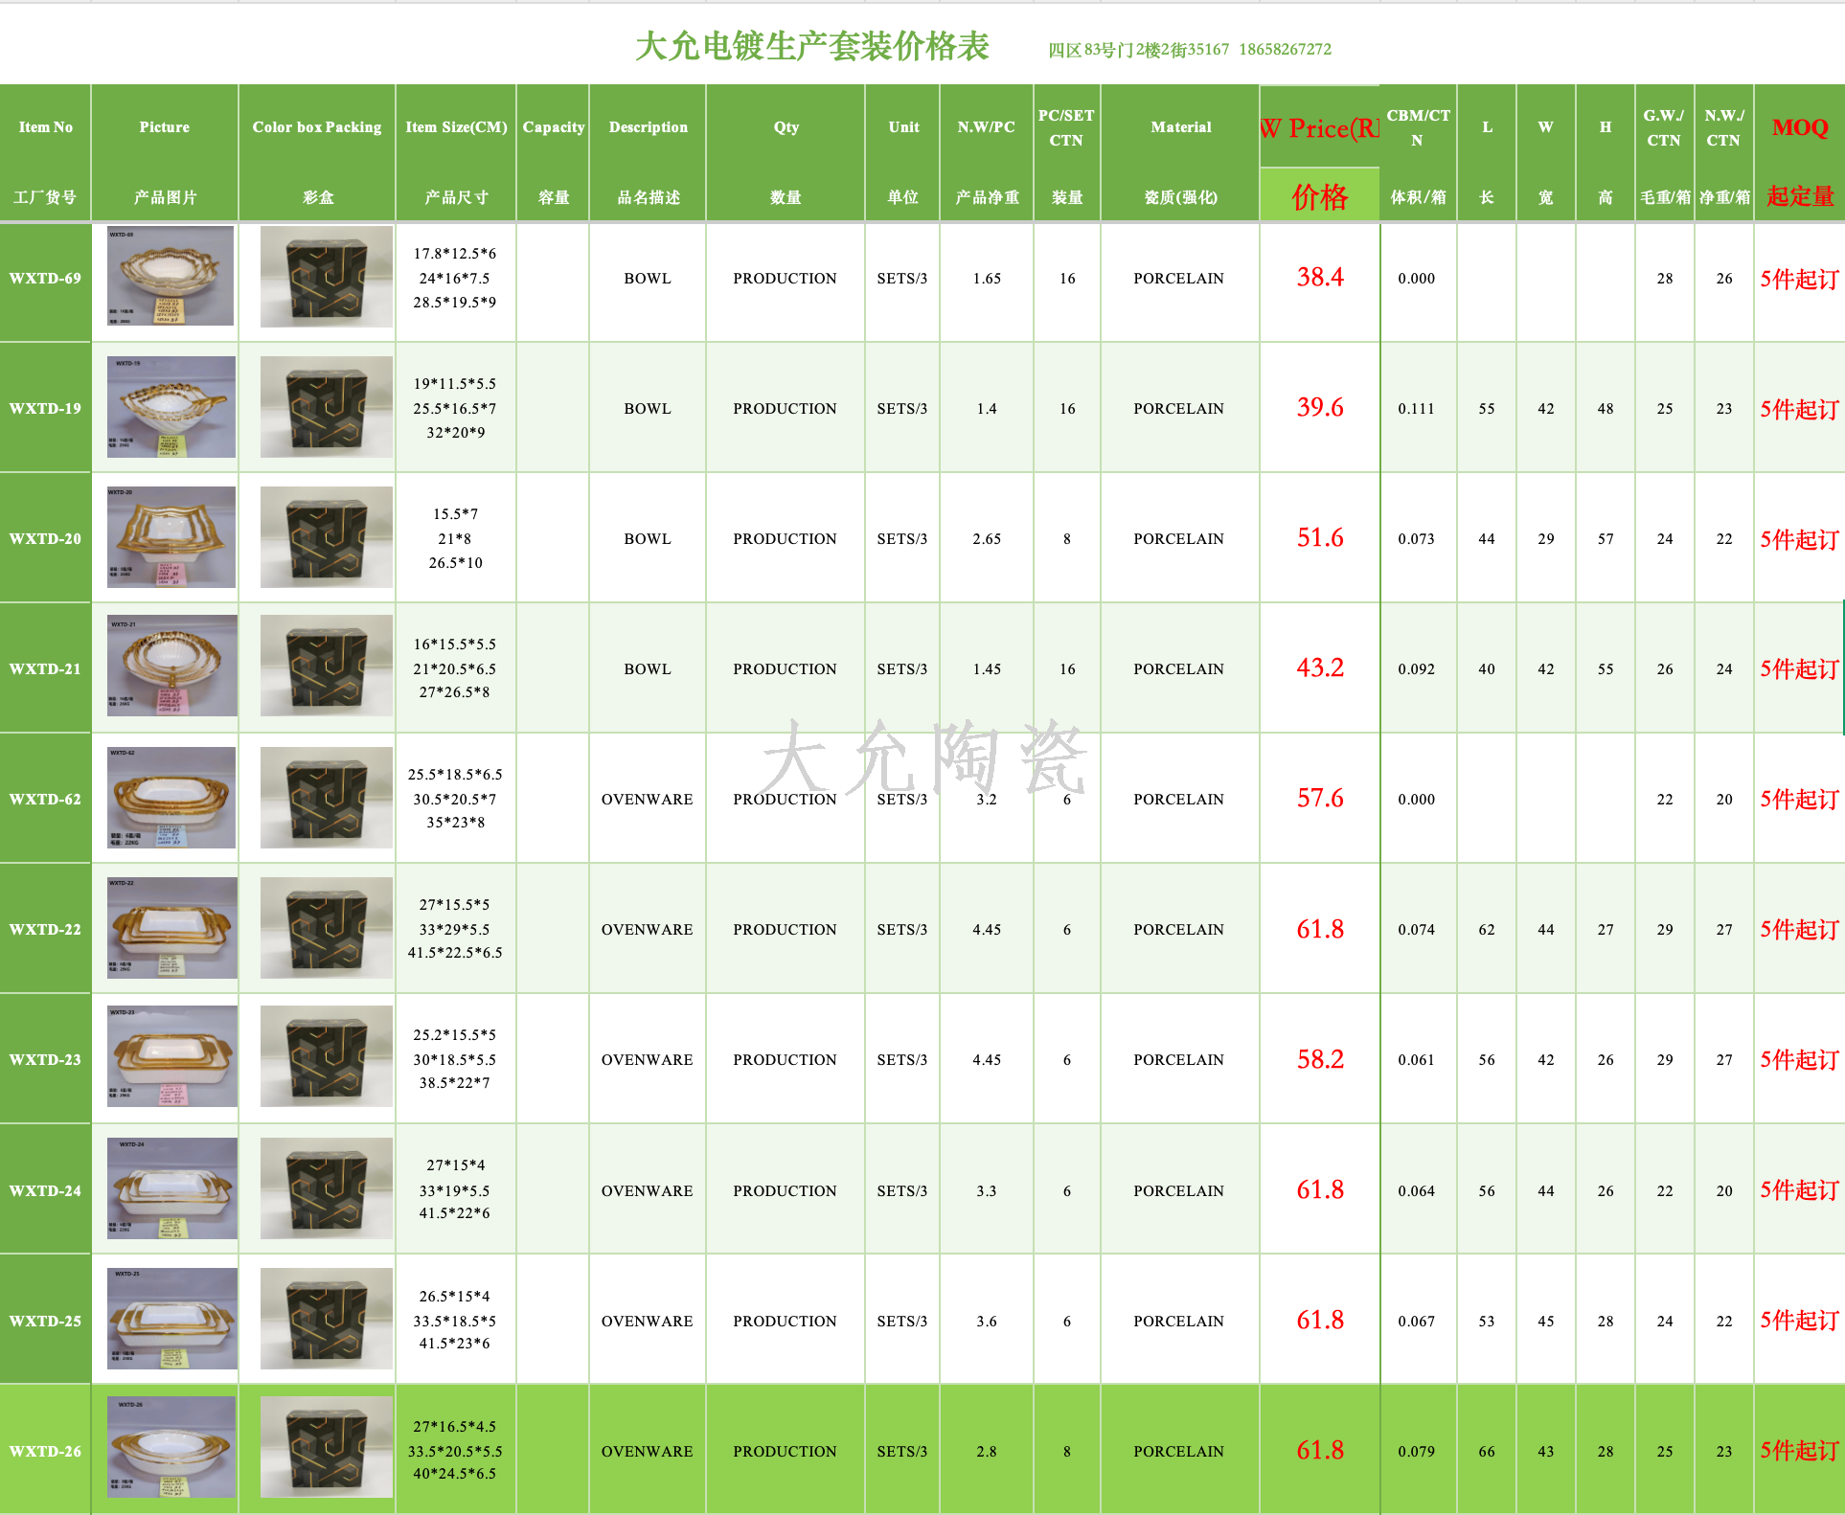Select the 大允电镀生产套装价格表 title
This screenshot has height=1515, width=1845.
click(x=811, y=46)
